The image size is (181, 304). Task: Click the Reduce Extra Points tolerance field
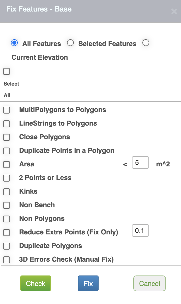[x=140, y=231]
